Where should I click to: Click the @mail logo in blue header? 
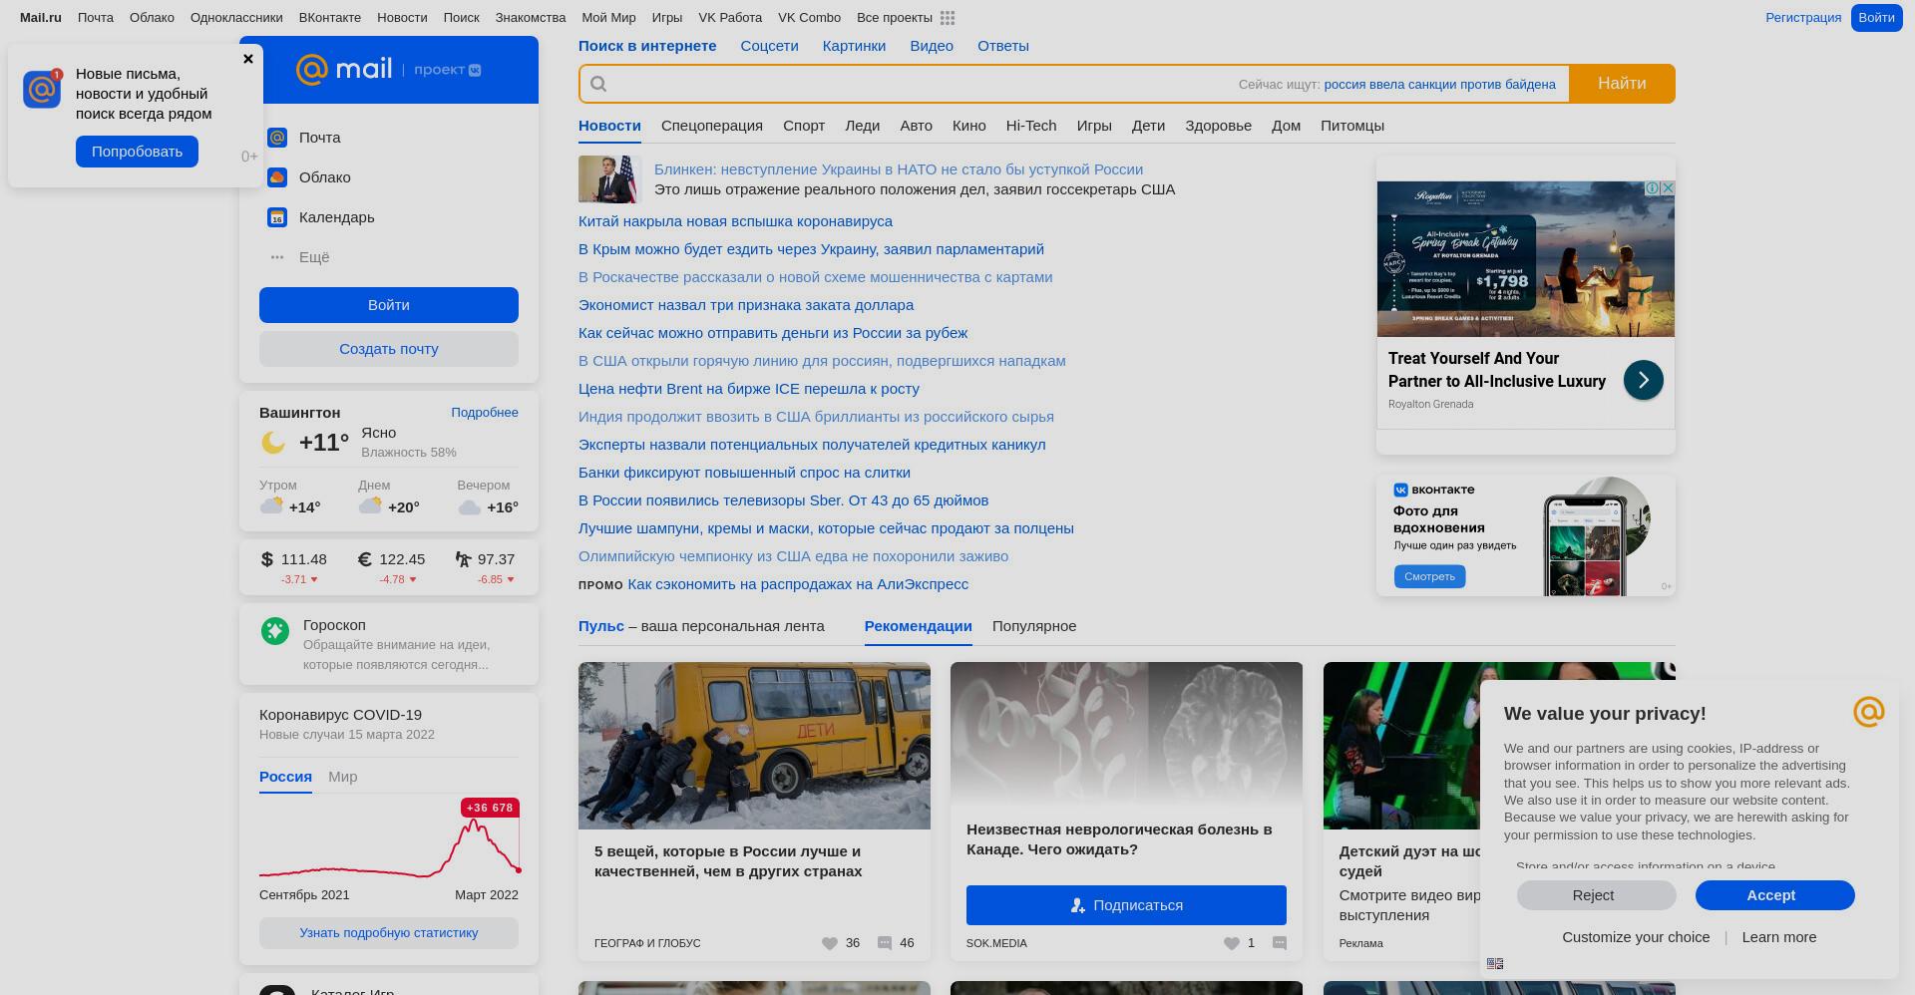coord(344,69)
